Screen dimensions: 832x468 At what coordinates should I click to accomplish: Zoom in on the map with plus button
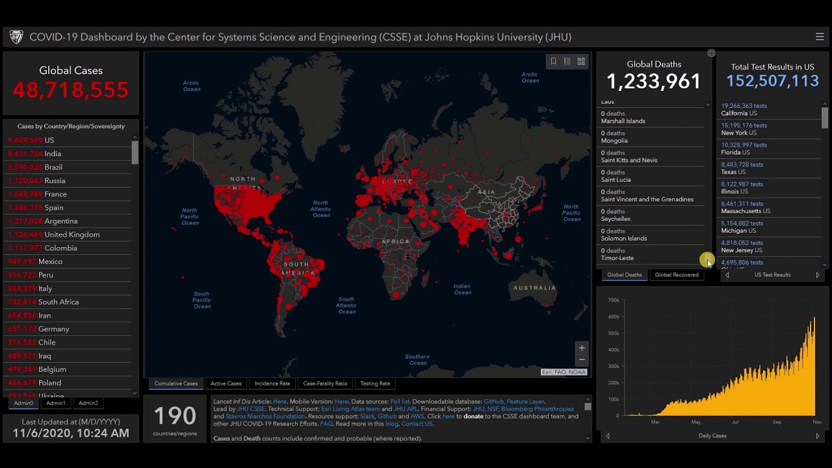click(582, 348)
